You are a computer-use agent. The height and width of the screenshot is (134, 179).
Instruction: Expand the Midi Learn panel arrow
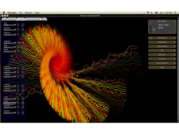coord(174,55)
